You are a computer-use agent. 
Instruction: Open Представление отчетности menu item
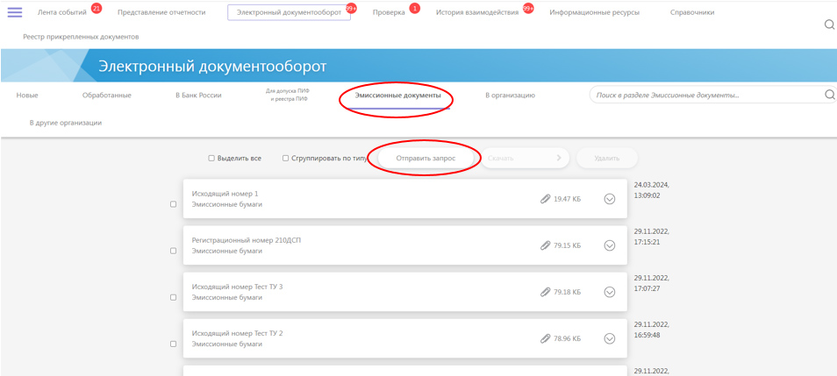[x=161, y=12]
